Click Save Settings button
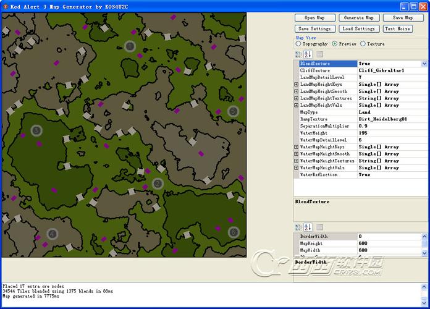Screen dimensions: 430x309 click(x=314, y=29)
